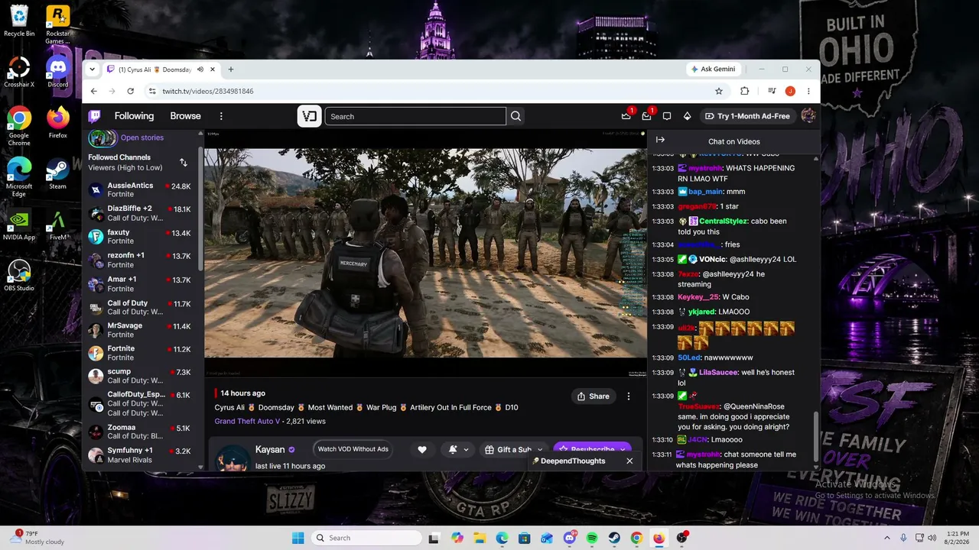Open the Prime loot crown icon
979x550 pixels.
click(626, 116)
